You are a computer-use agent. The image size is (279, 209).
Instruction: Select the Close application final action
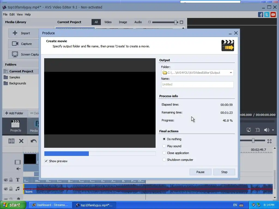[164, 153]
